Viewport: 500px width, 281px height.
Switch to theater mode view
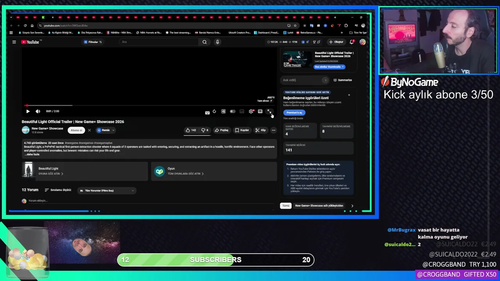click(260, 112)
